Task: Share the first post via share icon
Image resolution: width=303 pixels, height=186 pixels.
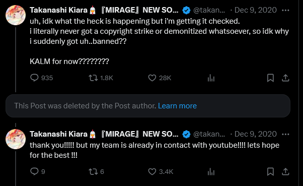Action: pyautogui.click(x=285, y=78)
